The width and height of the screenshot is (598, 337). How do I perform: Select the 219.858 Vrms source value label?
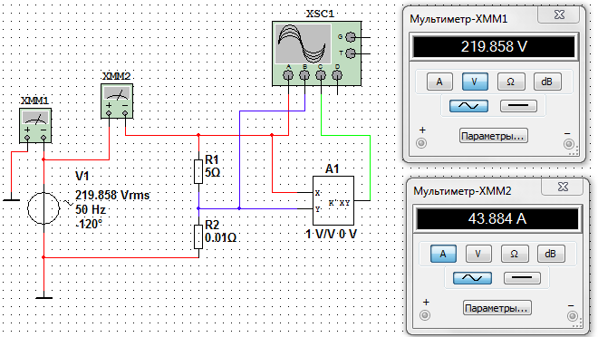(x=112, y=195)
